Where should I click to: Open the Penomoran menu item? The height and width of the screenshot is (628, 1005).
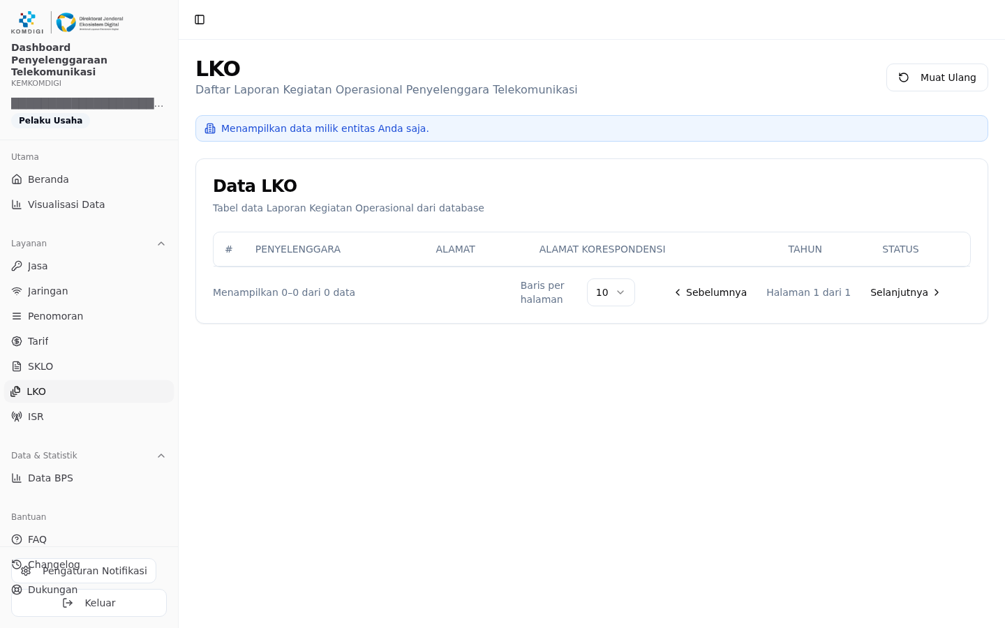pos(89,316)
